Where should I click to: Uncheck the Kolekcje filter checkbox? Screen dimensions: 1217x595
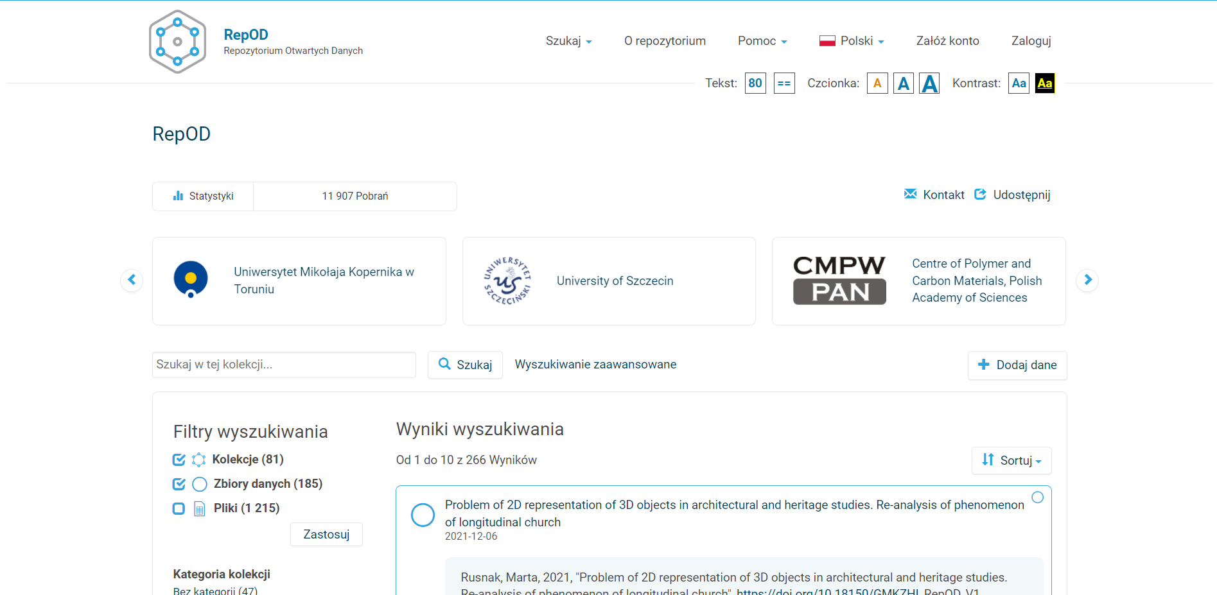pyautogui.click(x=179, y=460)
